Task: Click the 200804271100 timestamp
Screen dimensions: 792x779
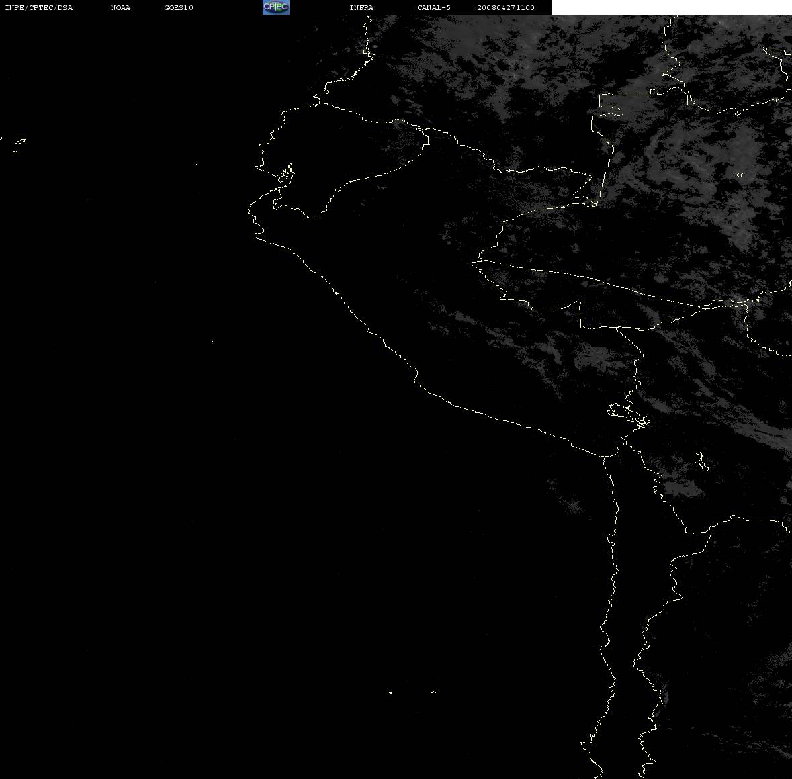Action: [506, 7]
